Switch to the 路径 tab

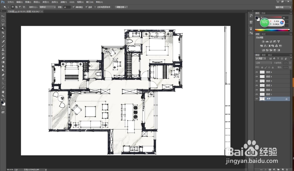tap(270, 55)
